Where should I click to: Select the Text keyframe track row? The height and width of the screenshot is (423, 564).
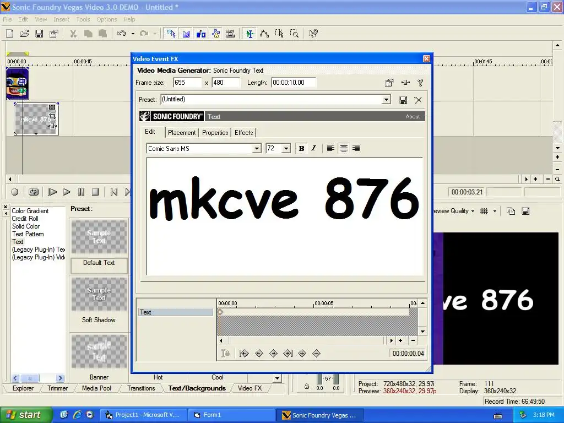pos(176,312)
